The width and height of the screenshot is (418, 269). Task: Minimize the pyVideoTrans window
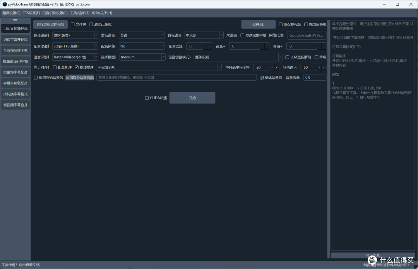(384, 4)
